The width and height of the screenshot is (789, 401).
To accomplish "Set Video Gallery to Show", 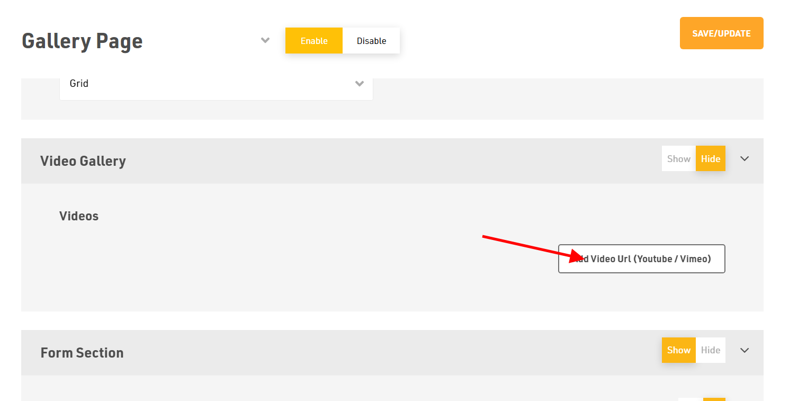I will pyautogui.click(x=679, y=158).
